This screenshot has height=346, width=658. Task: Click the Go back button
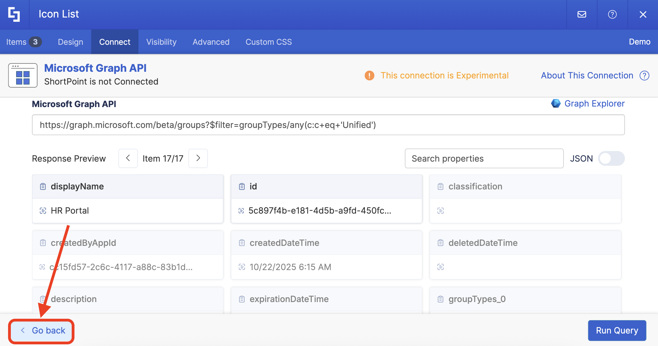pos(42,330)
